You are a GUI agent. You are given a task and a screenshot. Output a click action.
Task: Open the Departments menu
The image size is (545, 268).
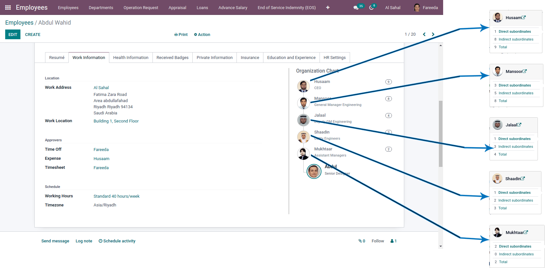101,7
